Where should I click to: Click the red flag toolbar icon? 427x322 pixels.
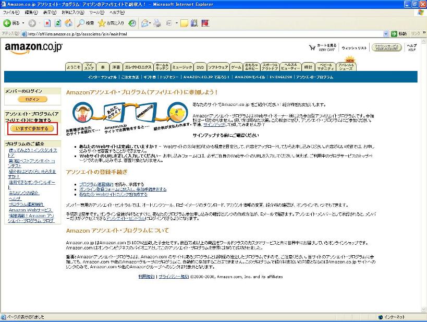pos(205,23)
